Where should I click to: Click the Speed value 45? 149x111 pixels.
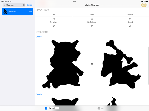tap(130, 26)
